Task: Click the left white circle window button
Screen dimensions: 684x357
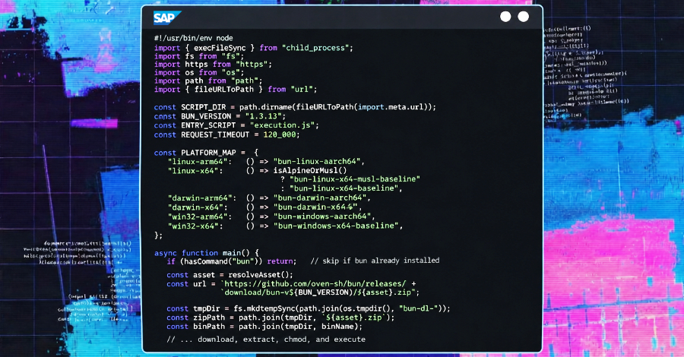Action: pyautogui.click(x=505, y=17)
